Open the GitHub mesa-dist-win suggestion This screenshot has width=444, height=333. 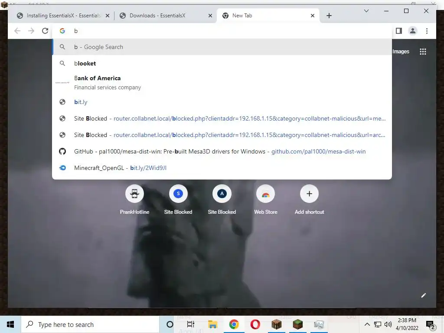click(x=222, y=151)
